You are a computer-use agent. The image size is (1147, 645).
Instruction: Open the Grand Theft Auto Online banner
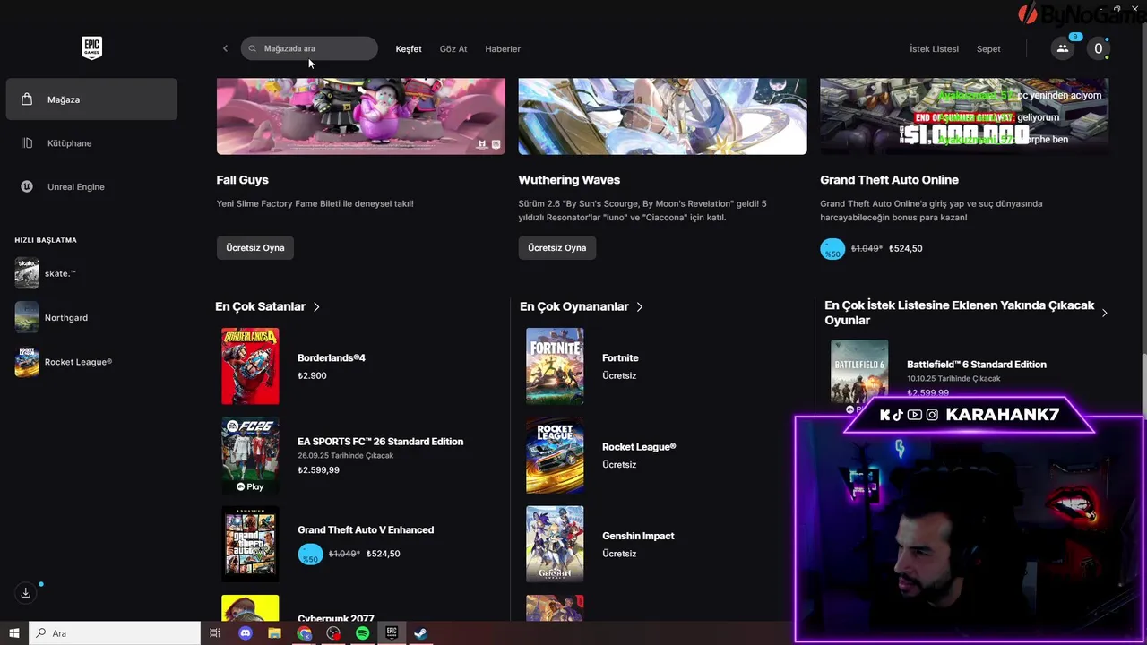tap(964, 116)
